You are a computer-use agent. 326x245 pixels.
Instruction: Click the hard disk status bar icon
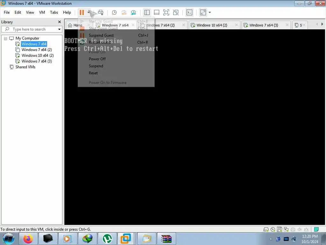(266, 230)
